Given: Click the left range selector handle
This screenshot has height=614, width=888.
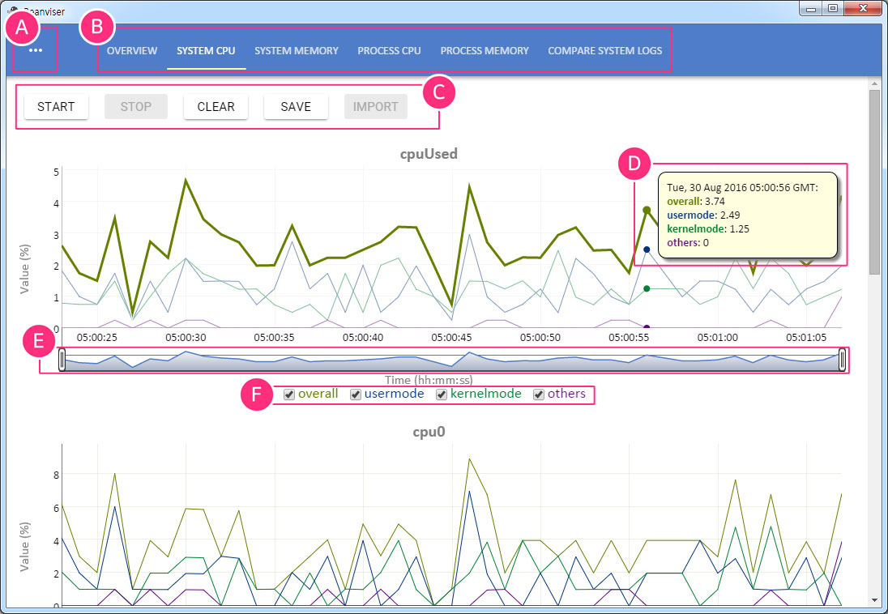Looking at the screenshot, I should click(x=62, y=360).
